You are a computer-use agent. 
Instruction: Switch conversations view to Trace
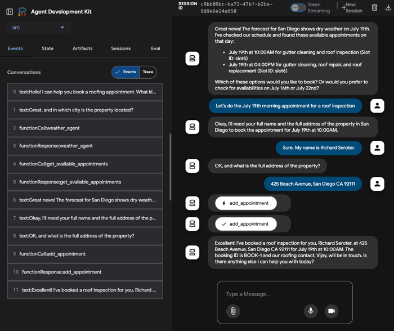(x=148, y=72)
